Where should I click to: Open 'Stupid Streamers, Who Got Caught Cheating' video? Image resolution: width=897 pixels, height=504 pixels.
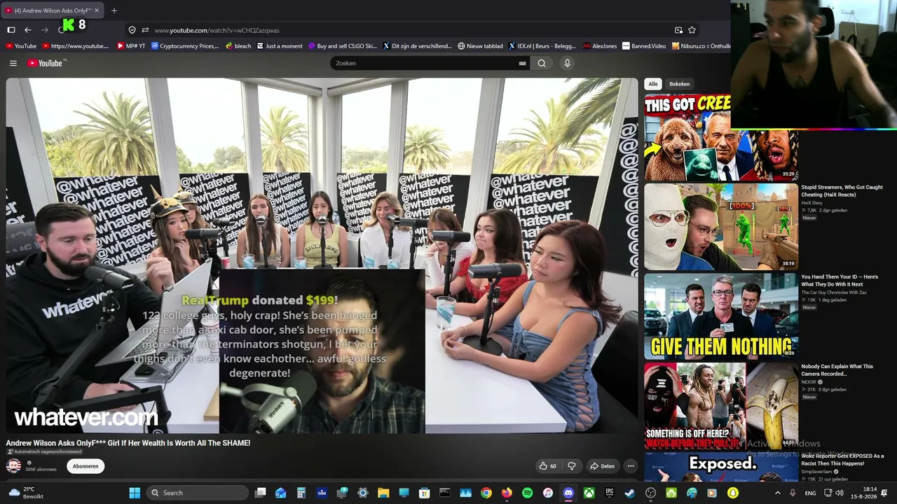(842, 191)
